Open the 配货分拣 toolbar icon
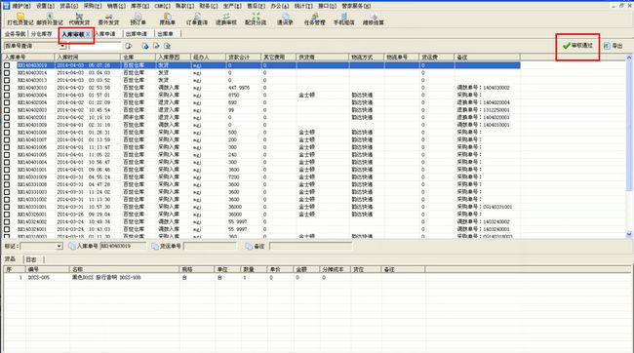This screenshot has height=353, width=634. [256, 19]
